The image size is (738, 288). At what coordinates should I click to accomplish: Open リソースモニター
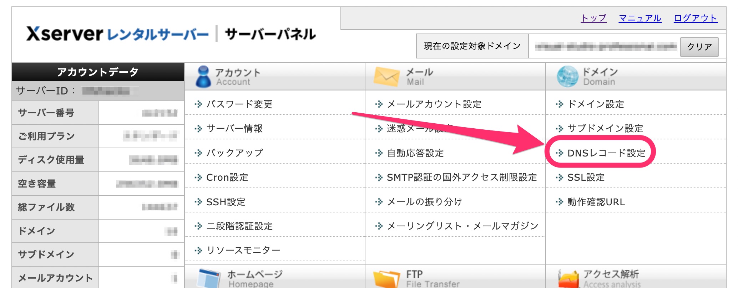point(243,250)
